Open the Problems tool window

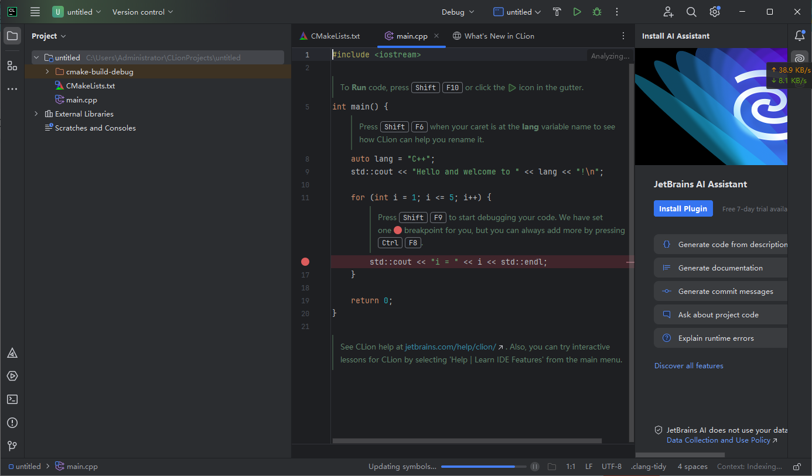(x=12, y=423)
